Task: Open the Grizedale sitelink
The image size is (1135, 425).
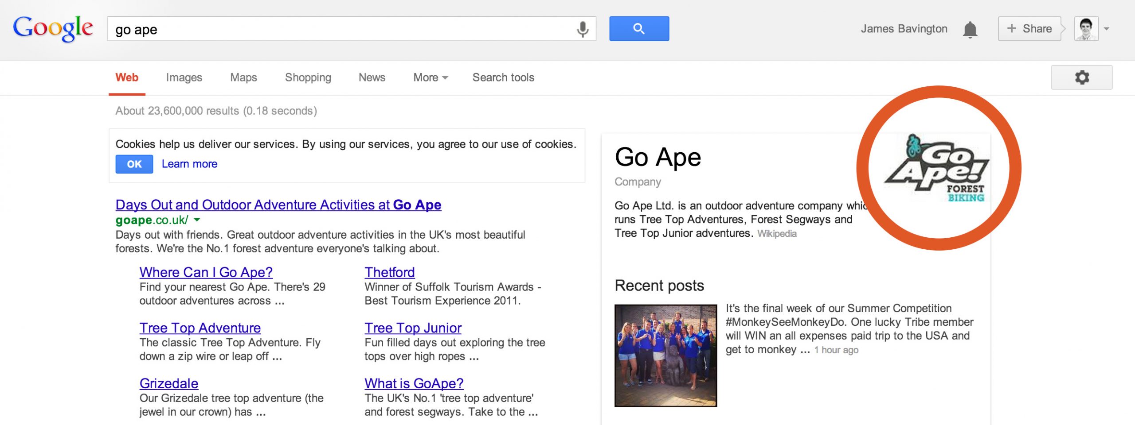Action: click(x=169, y=383)
